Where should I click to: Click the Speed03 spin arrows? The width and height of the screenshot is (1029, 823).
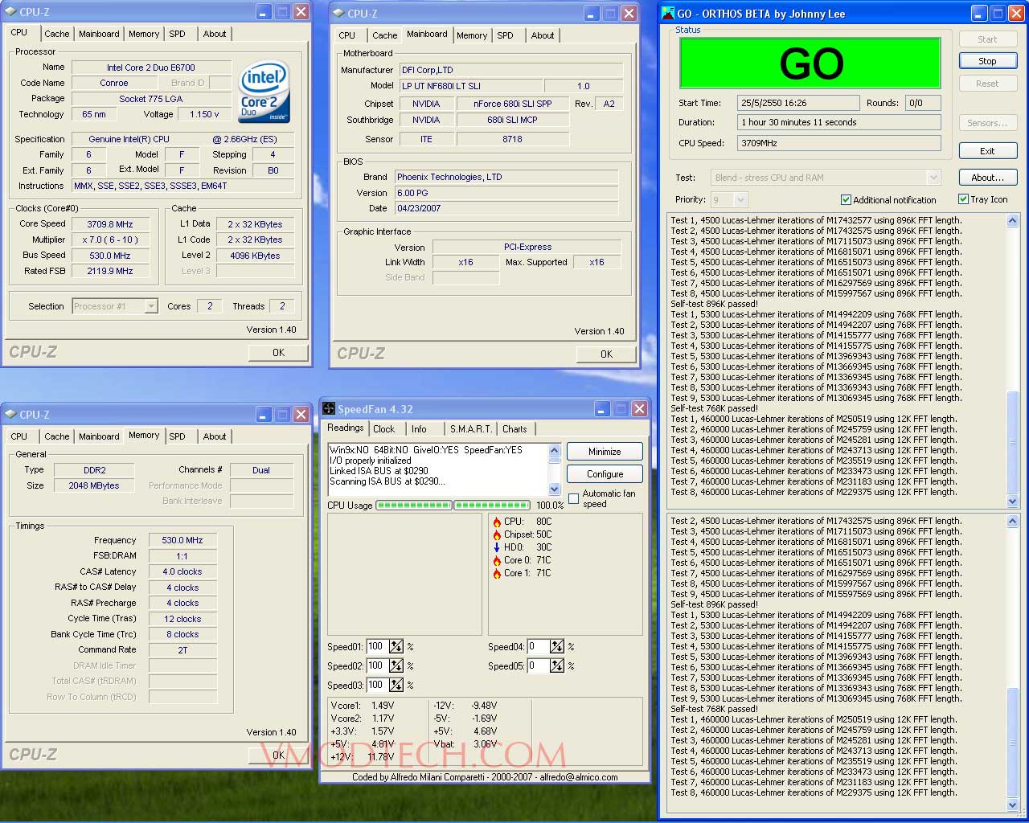(x=396, y=686)
